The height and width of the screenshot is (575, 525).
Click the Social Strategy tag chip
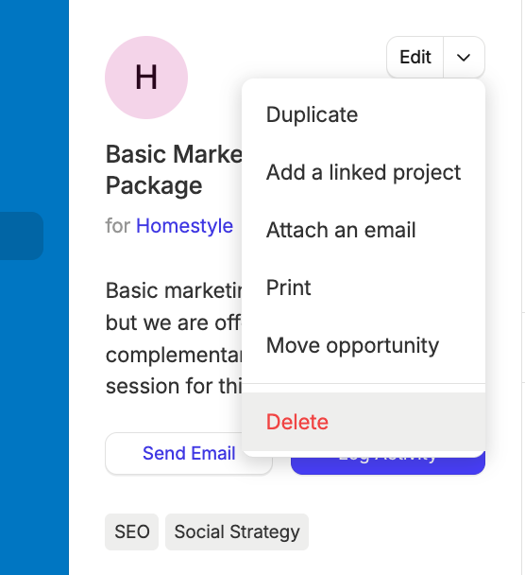[x=237, y=531]
